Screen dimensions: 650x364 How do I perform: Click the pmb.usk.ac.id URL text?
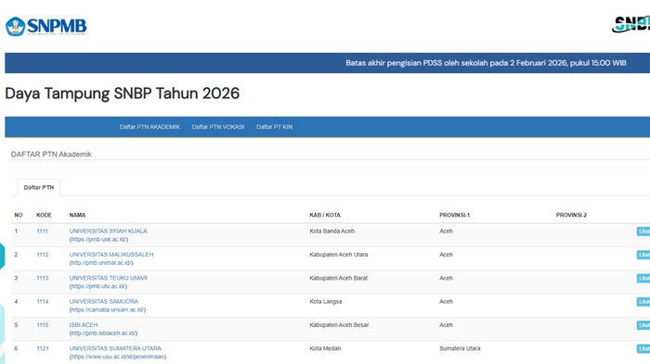(98, 240)
